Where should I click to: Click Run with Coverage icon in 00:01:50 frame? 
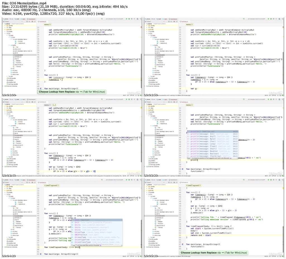[274, 19]
